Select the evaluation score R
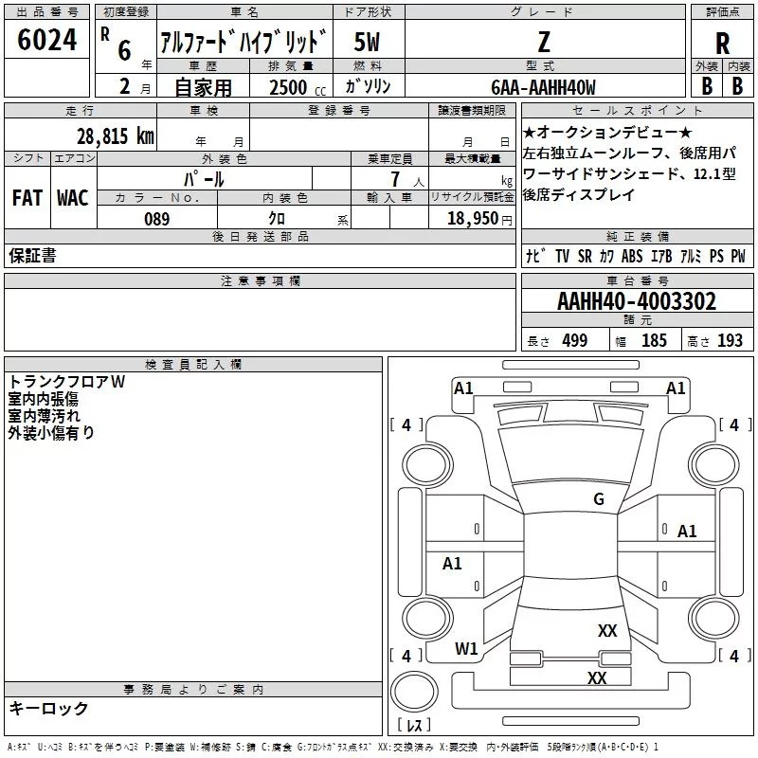This screenshot has height=758, width=758. pyautogui.click(x=723, y=44)
